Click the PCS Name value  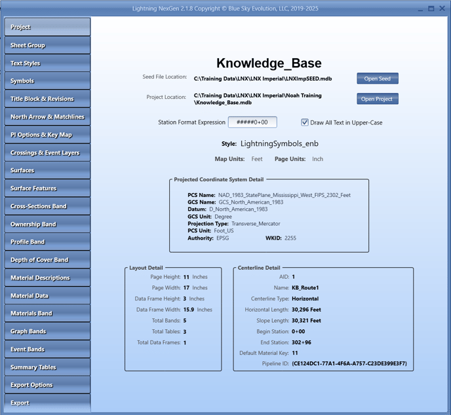(x=284, y=195)
